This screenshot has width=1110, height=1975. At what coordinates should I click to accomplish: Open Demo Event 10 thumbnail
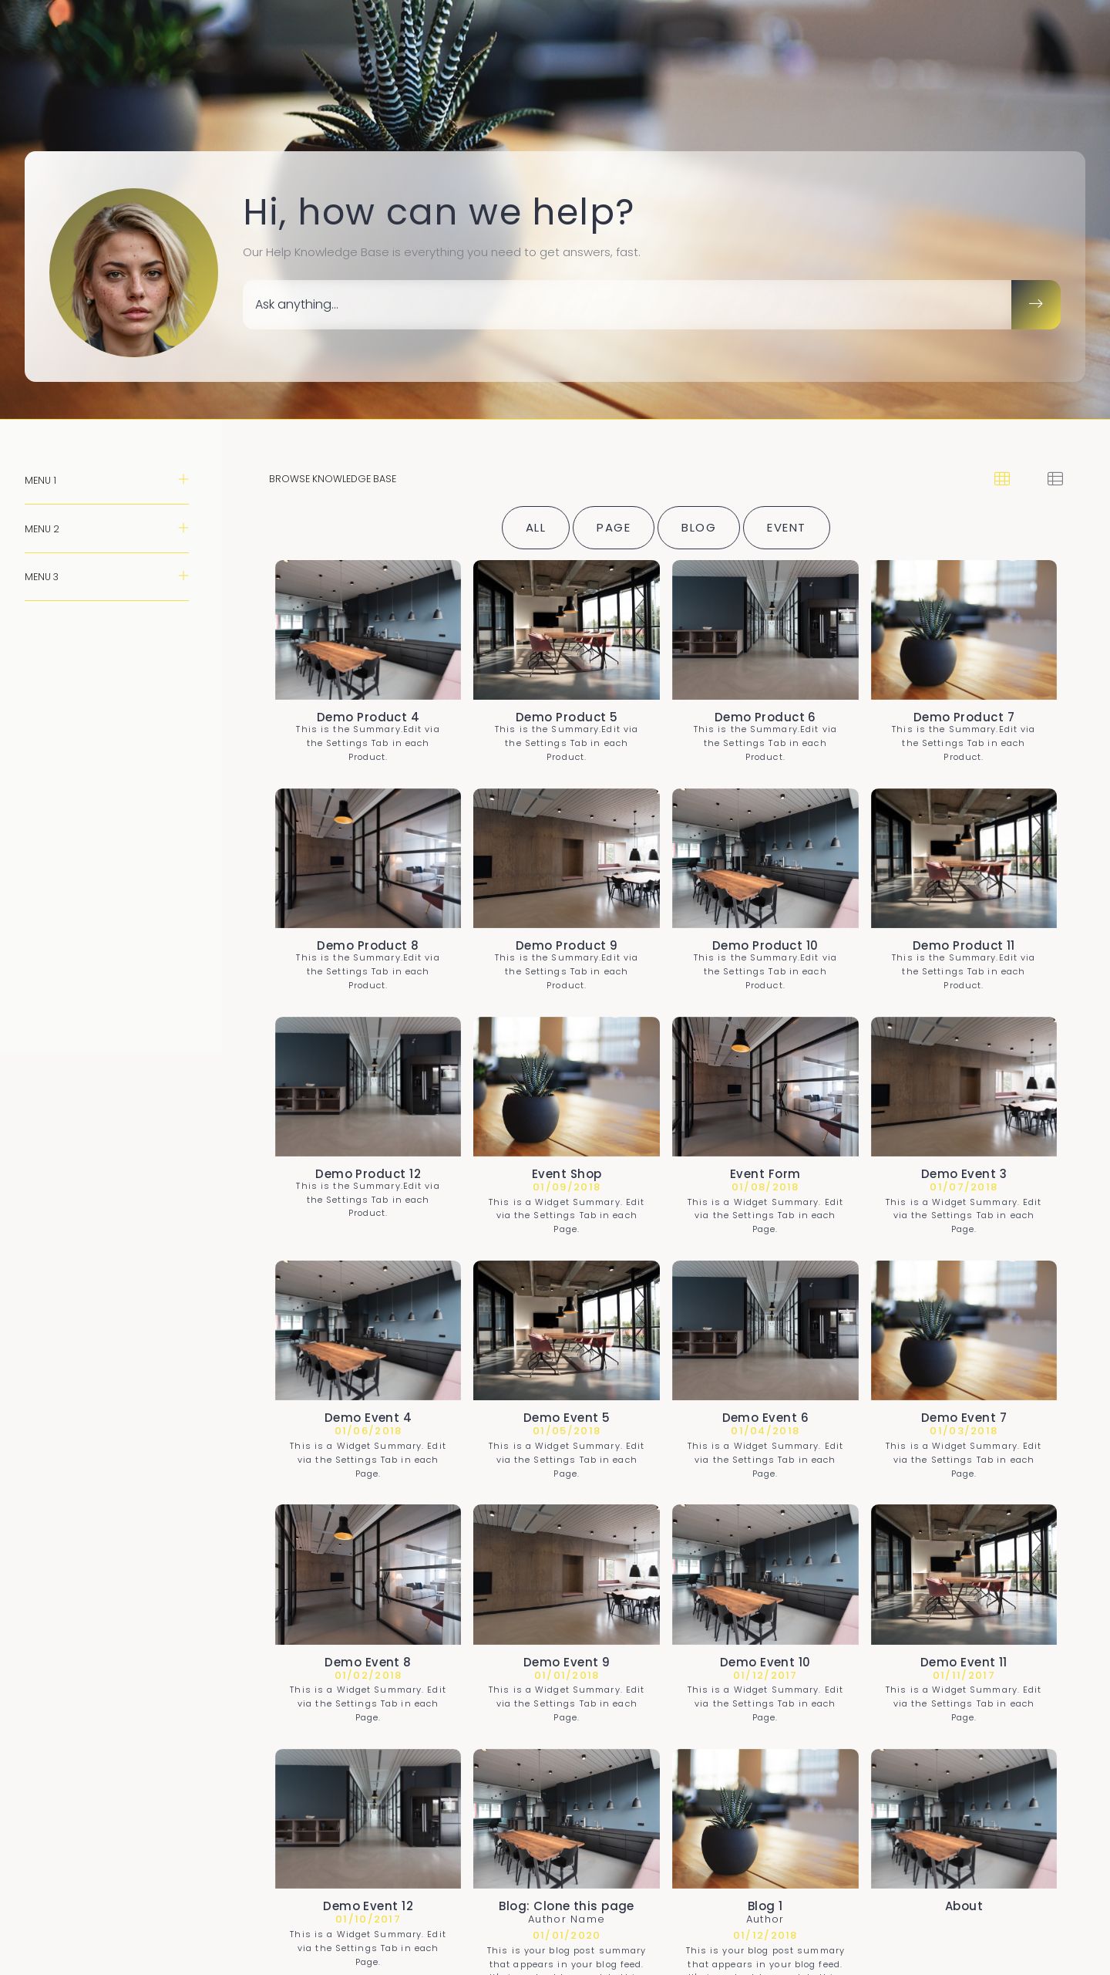pyautogui.click(x=765, y=1574)
